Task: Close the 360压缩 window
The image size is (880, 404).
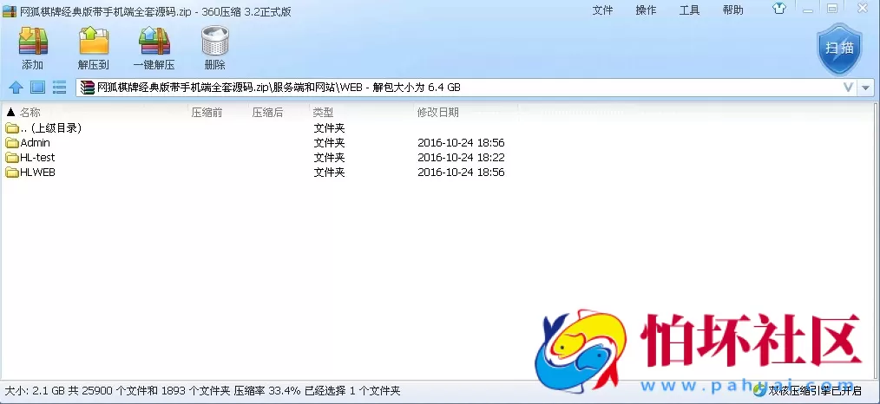Action: click(861, 8)
